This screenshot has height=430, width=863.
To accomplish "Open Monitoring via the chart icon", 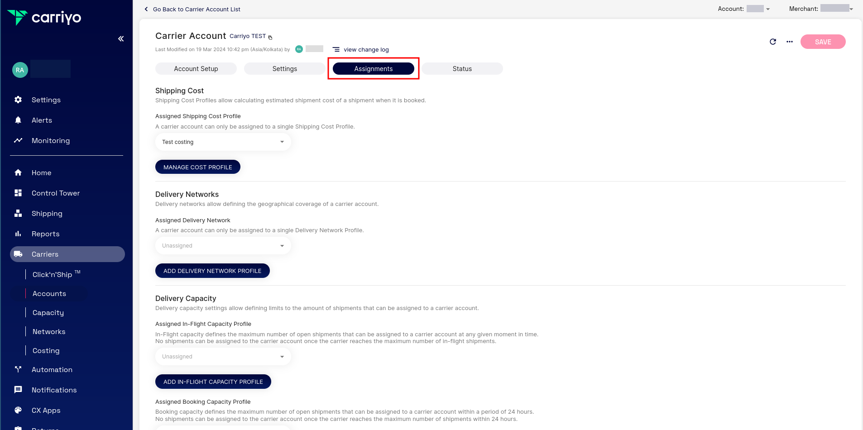I will click(18, 140).
